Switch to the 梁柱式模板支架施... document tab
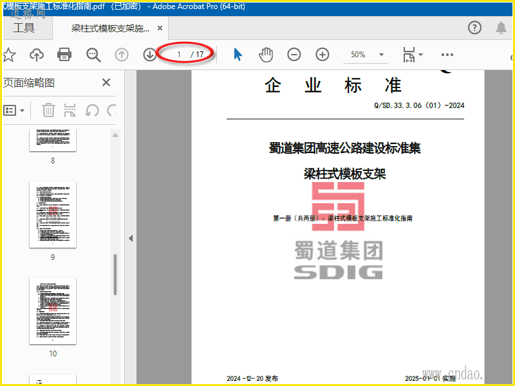The width and height of the screenshot is (515, 386). coord(110,28)
